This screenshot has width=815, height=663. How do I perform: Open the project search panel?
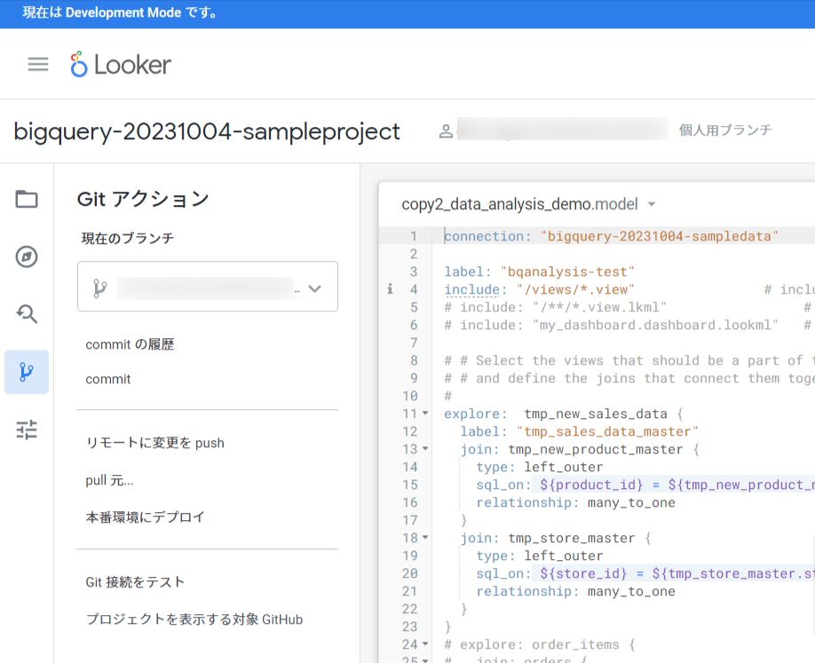[26, 314]
